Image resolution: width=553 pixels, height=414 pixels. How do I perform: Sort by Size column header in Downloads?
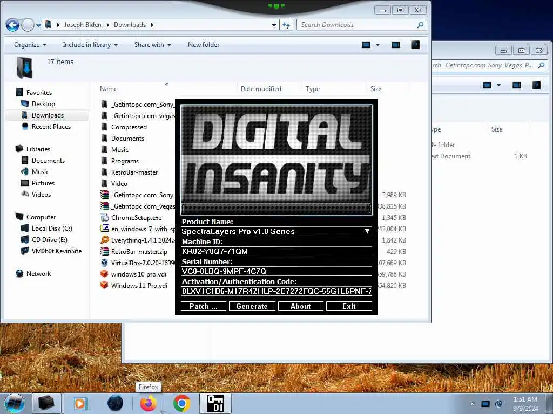(x=376, y=89)
